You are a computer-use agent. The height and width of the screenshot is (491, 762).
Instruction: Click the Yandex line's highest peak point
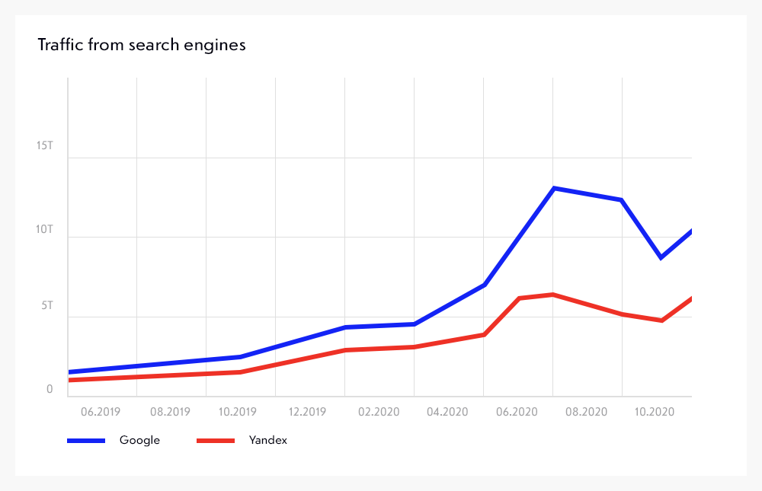552,295
